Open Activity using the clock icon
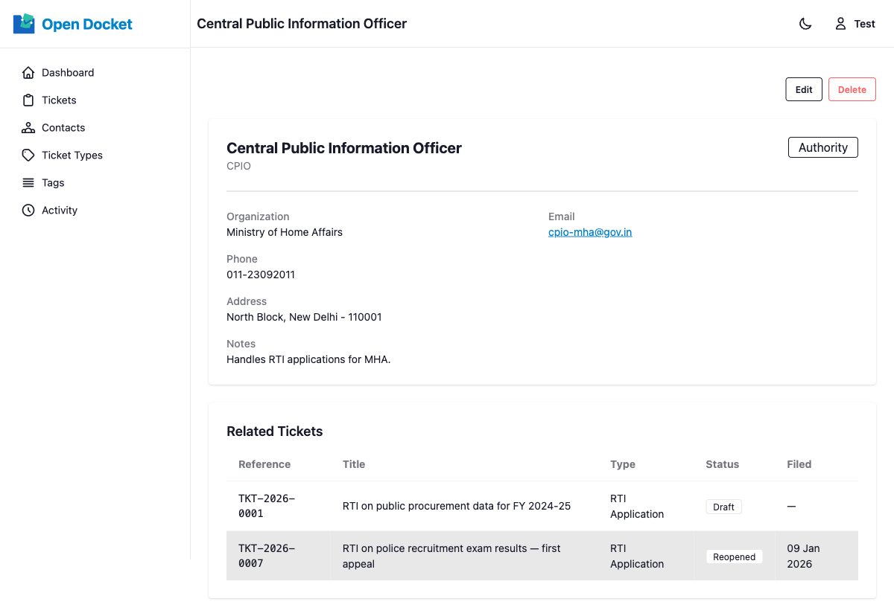The width and height of the screenshot is (894, 616). (x=28, y=210)
